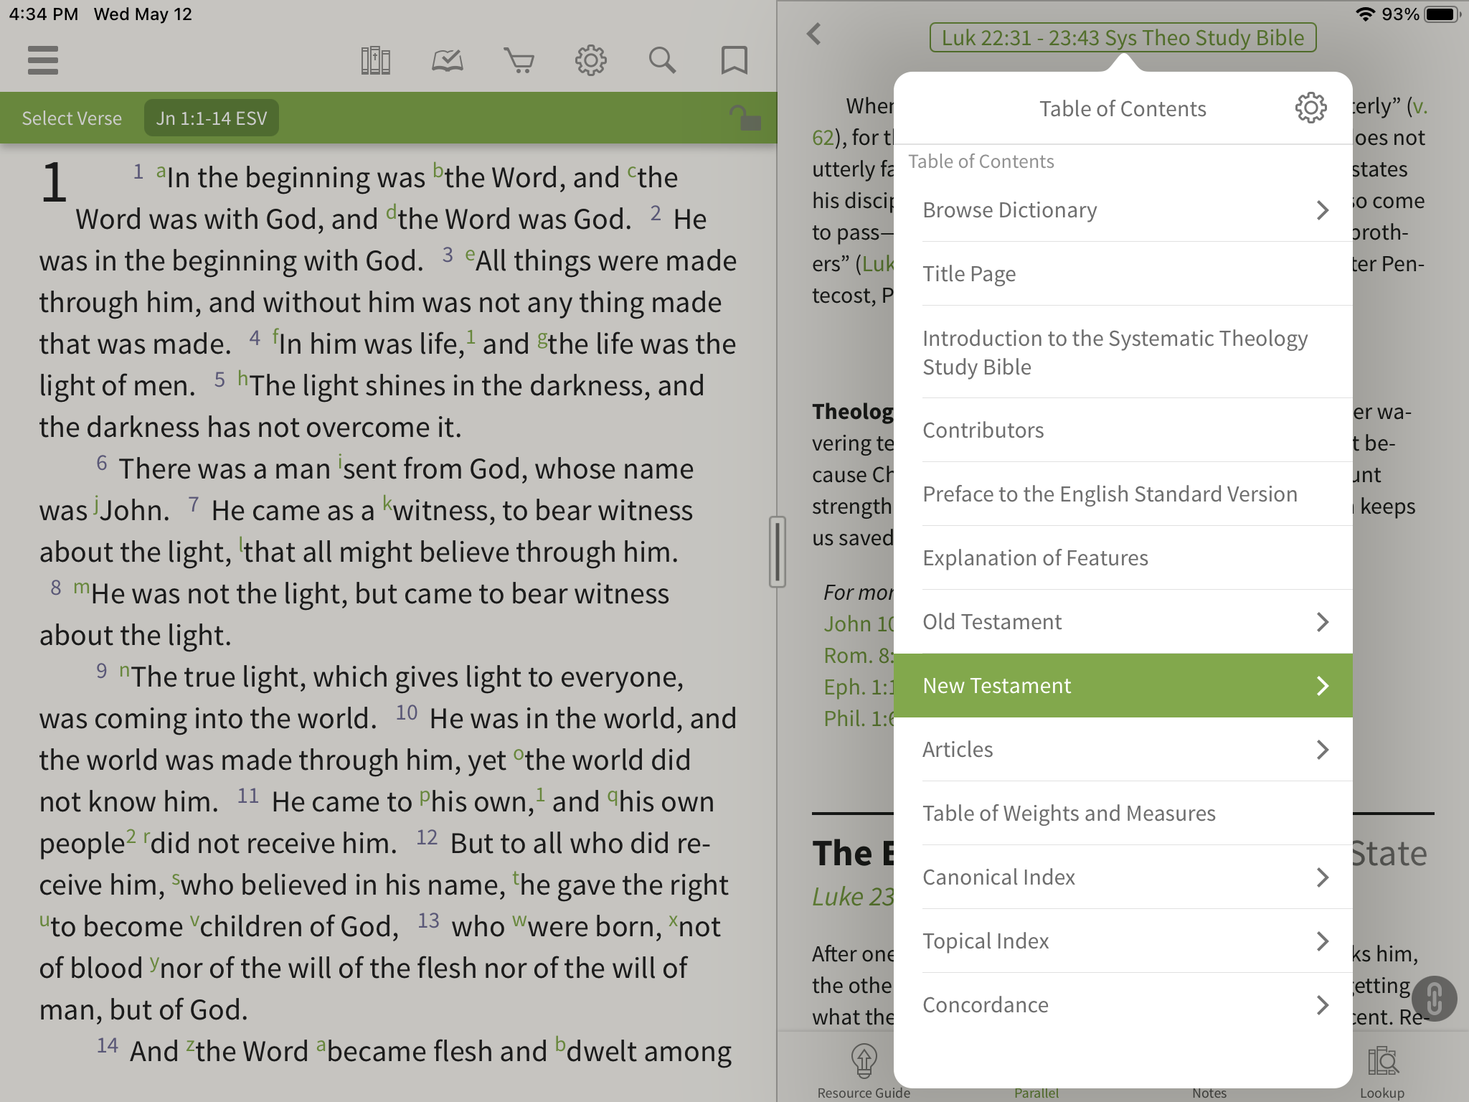Image resolution: width=1469 pixels, height=1102 pixels.
Task: Tap footnote 1 after 'was life,'
Action: [x=471, y=336]
